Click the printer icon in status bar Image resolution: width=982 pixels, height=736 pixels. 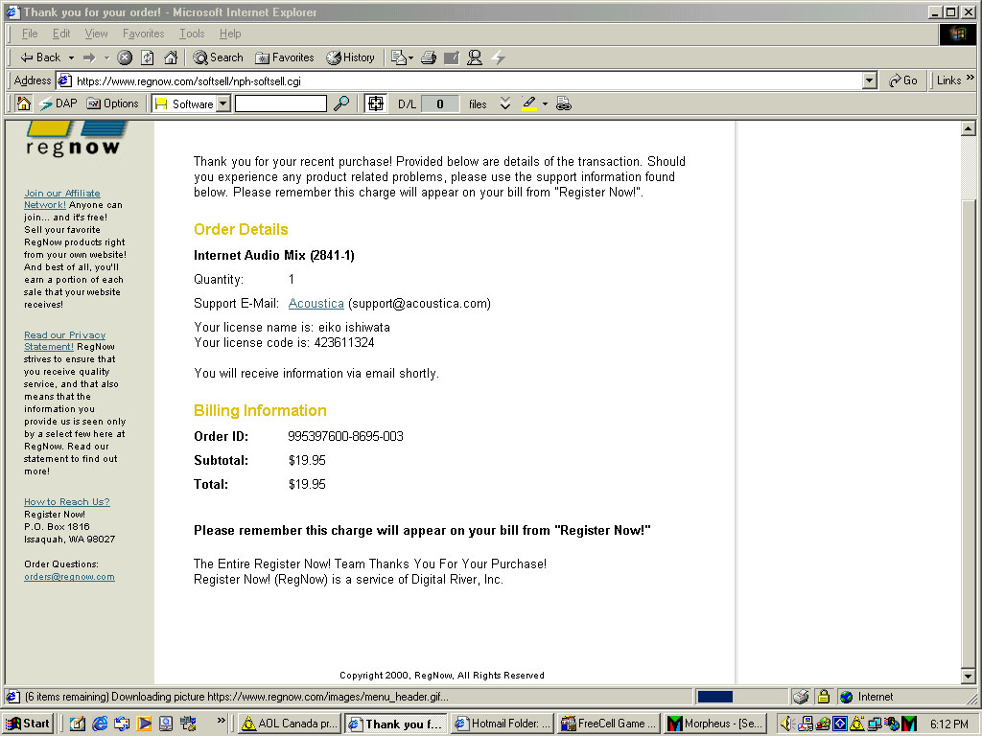[801, 697]
